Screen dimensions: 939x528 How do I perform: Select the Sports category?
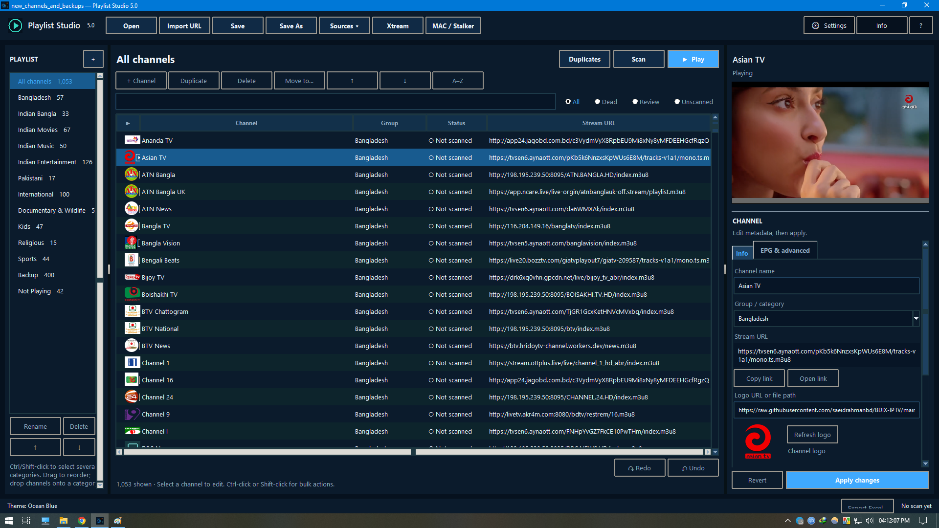(52, 259)
